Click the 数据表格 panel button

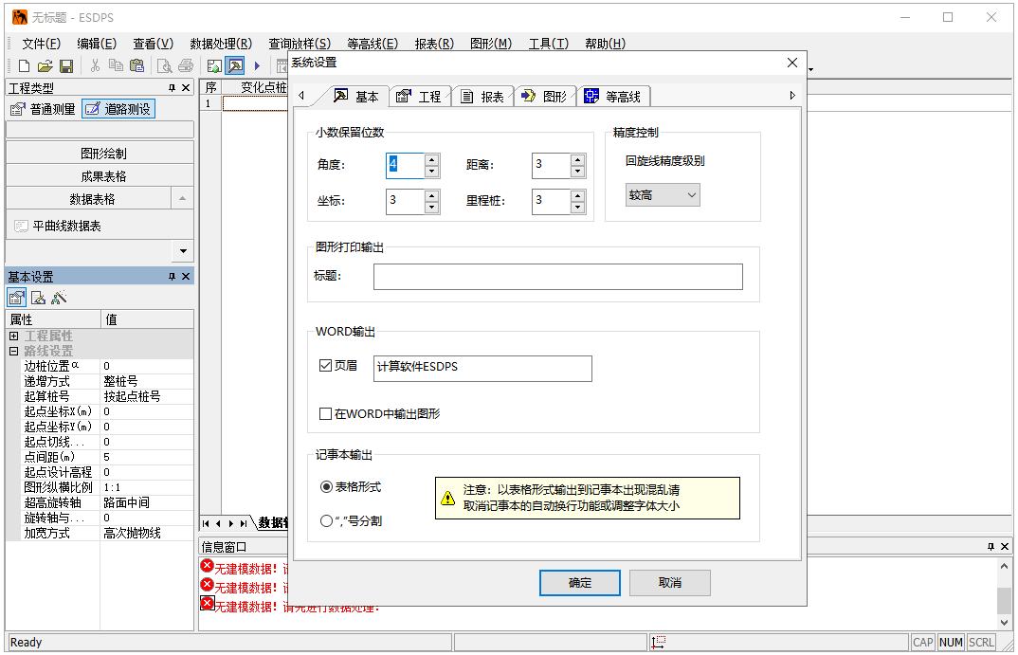[89, 199]
